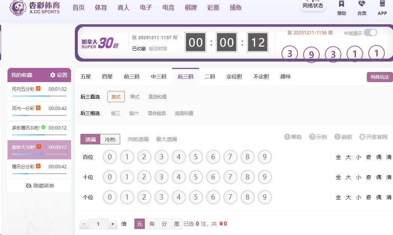Toggle the 中奖提示 switch
This screenshot has height=235, width=393.
(x=370, y=32)
